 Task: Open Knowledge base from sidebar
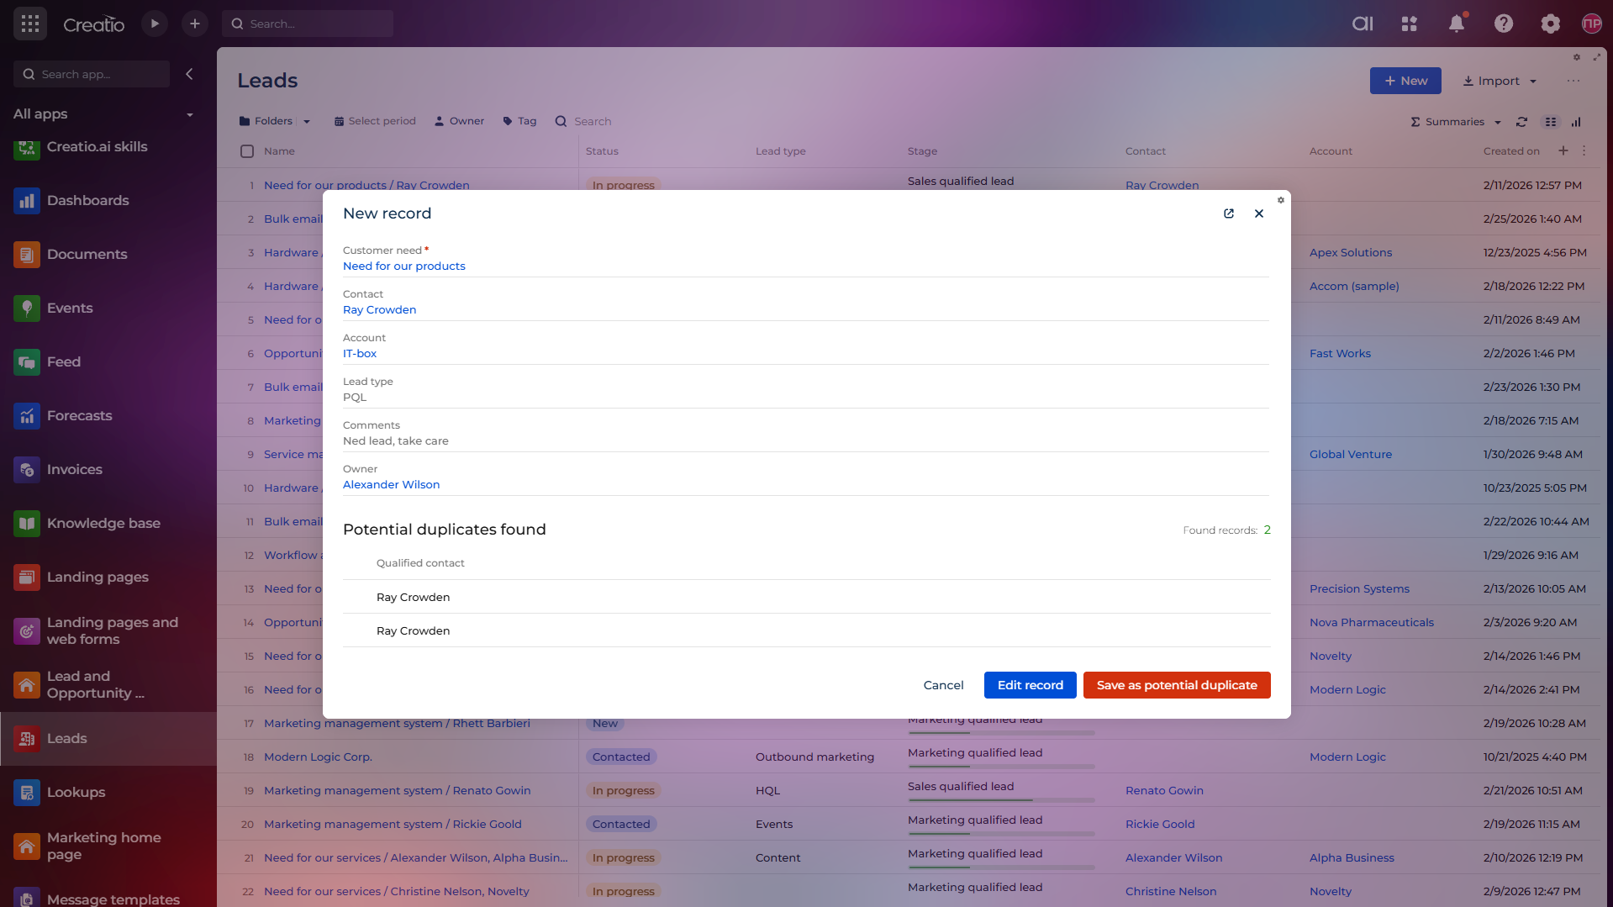point(103,523)
